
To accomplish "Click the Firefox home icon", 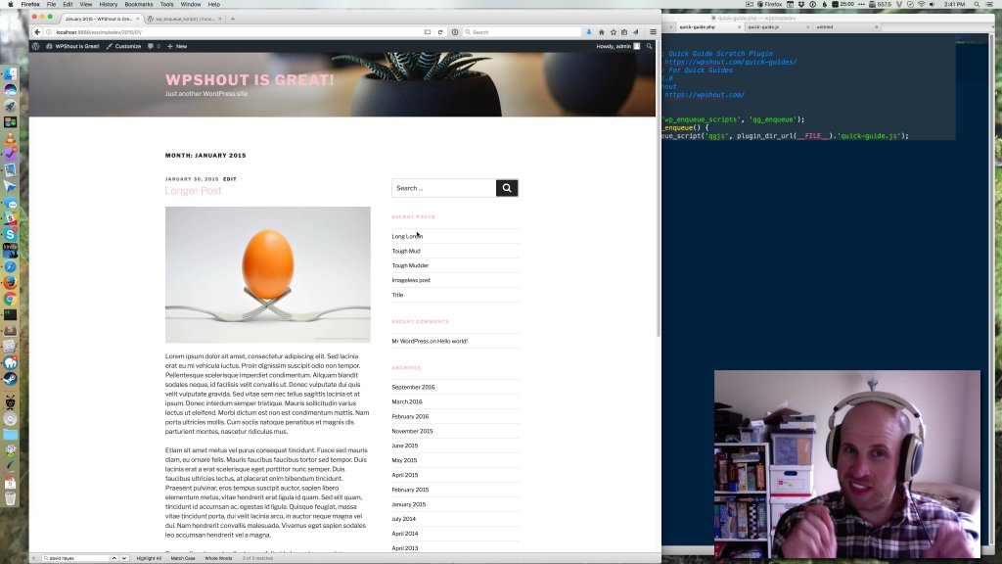I will point(602,32).
